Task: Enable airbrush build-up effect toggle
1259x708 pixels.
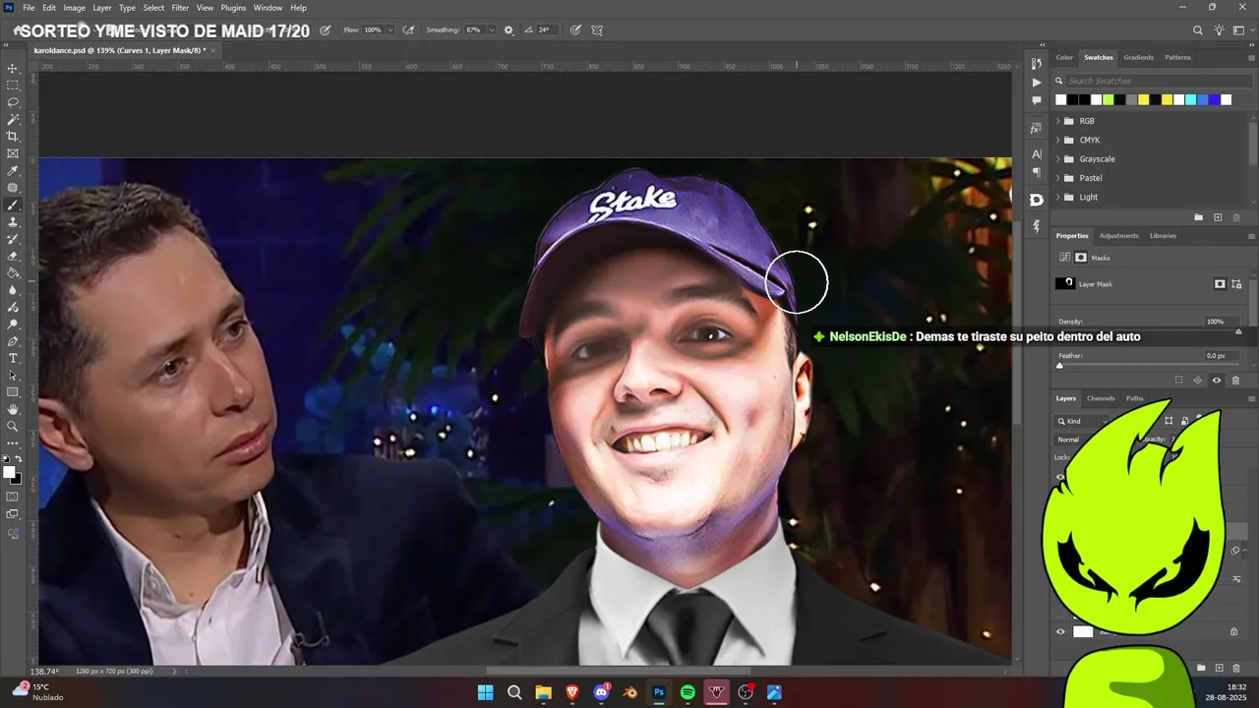Action: [408, 30]
